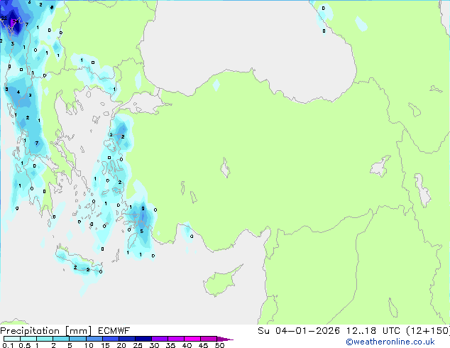
Task: Click the 'ECMWF' model label
Action: point(114,331)
